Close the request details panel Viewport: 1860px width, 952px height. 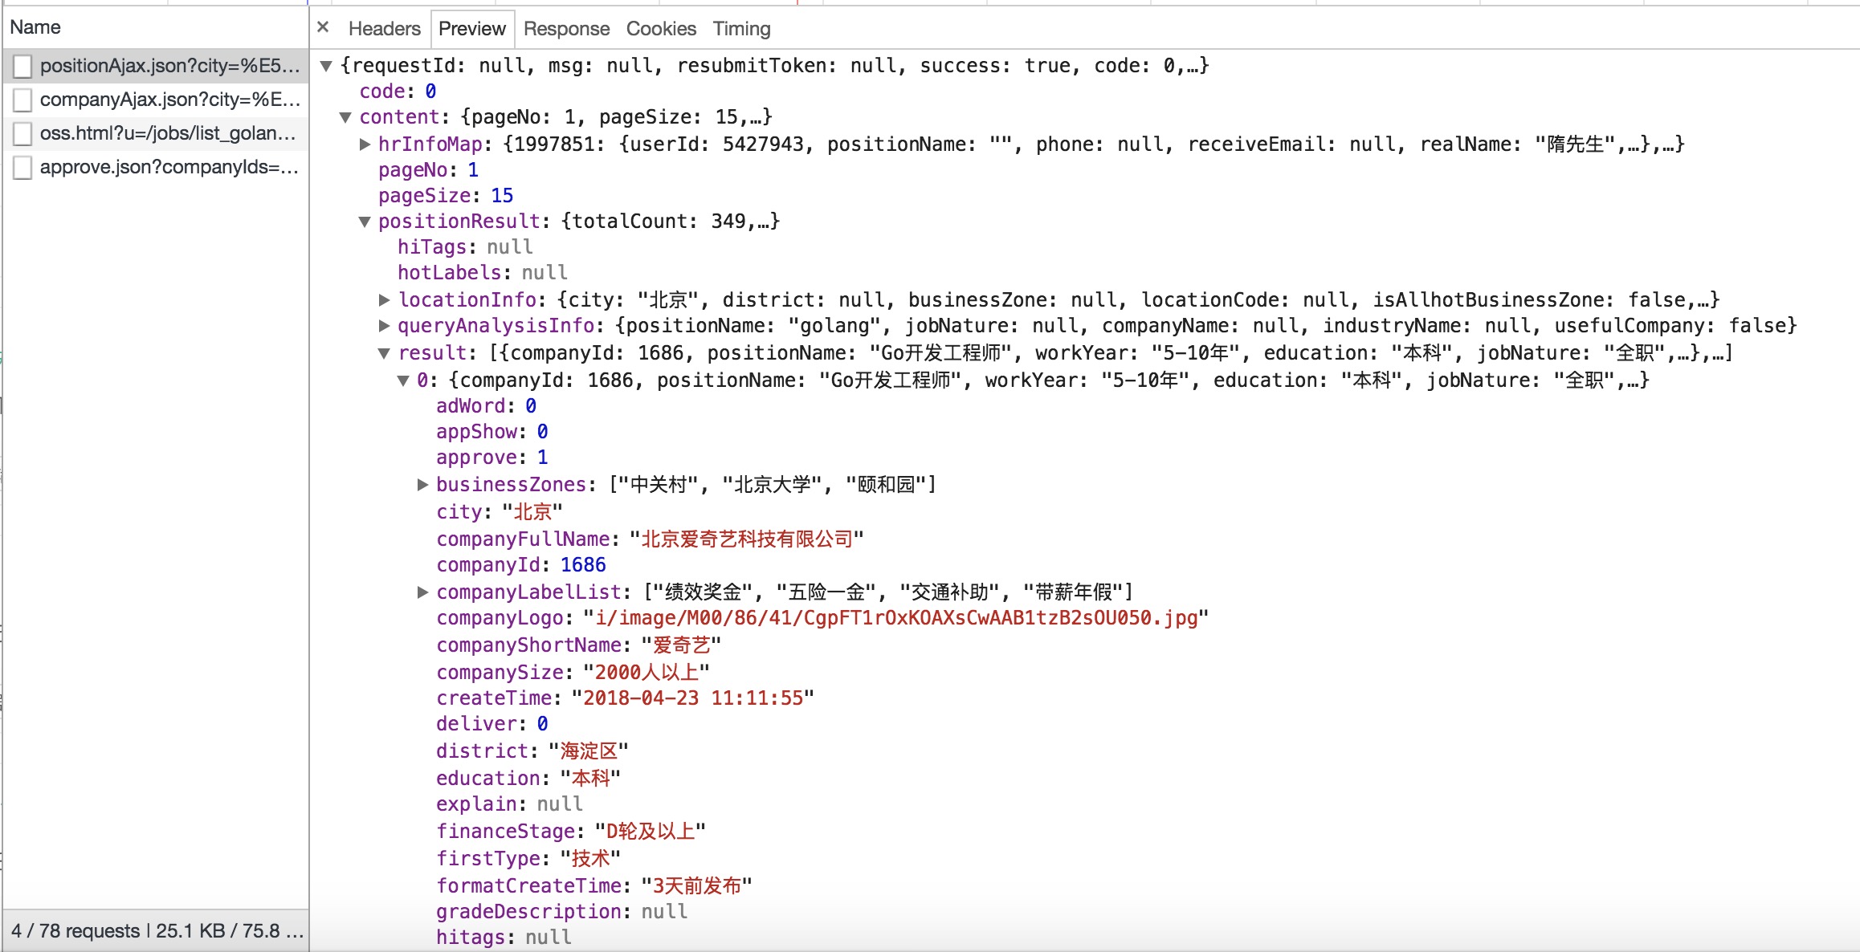(x=323, y=27)
